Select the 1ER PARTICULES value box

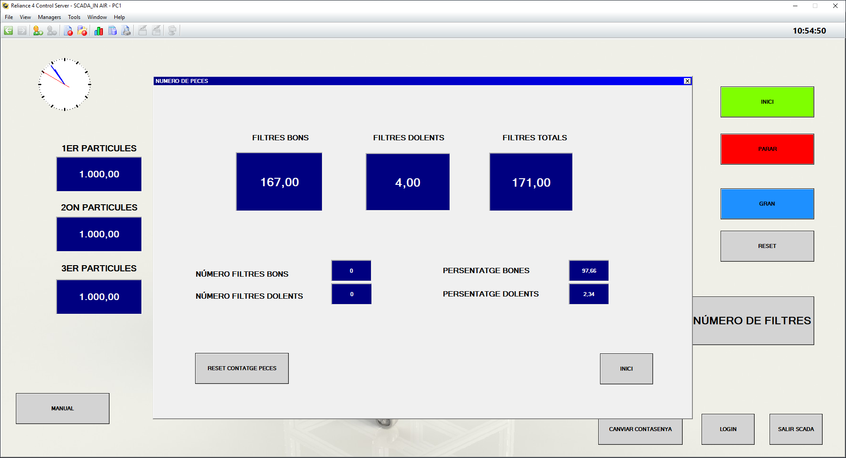coord(99,174)
